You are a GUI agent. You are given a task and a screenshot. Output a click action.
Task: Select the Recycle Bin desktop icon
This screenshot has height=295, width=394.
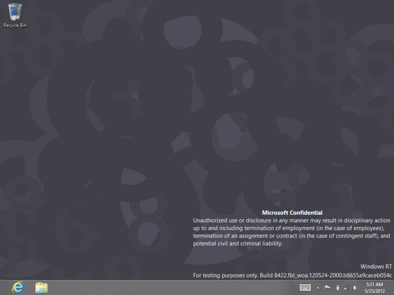coord(15,15)
